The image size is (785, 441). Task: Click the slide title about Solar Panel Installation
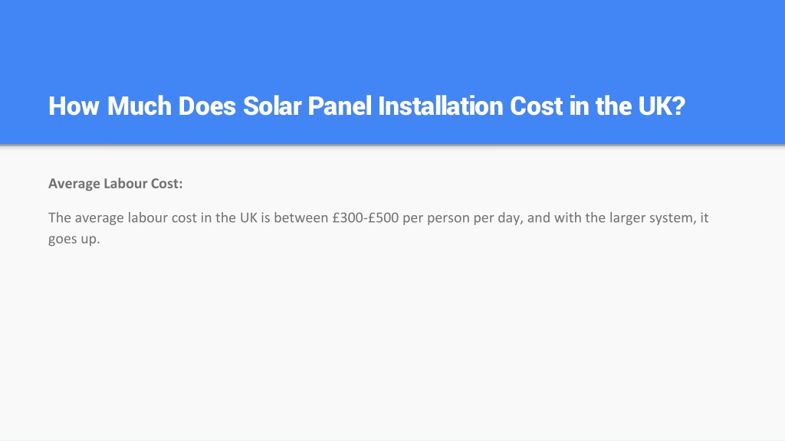coord(366,106)
